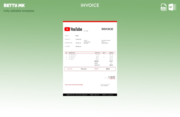Viewport: 180px width, 117px height.
Task: Click the INVOICE page heading
Action: pos(90,5)
